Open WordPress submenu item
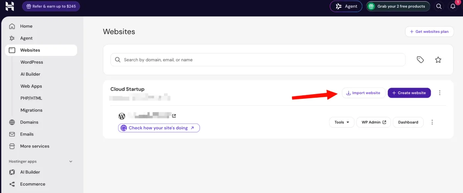463x193 pixels. [x=32, y=62]
